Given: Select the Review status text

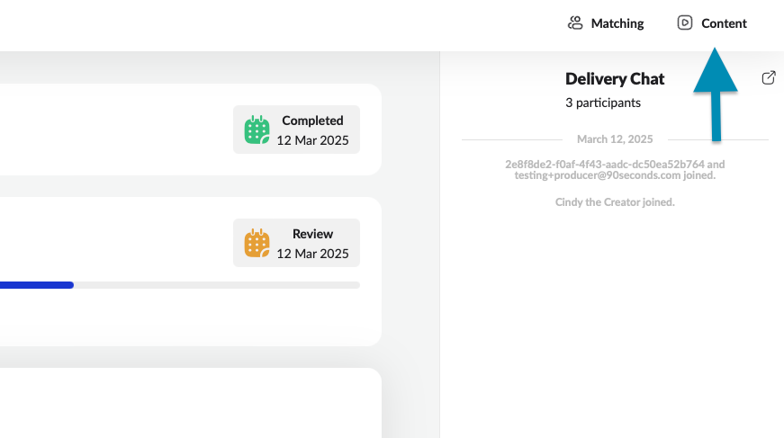Looking at the screenshot, I should click(x=312, y=234).
